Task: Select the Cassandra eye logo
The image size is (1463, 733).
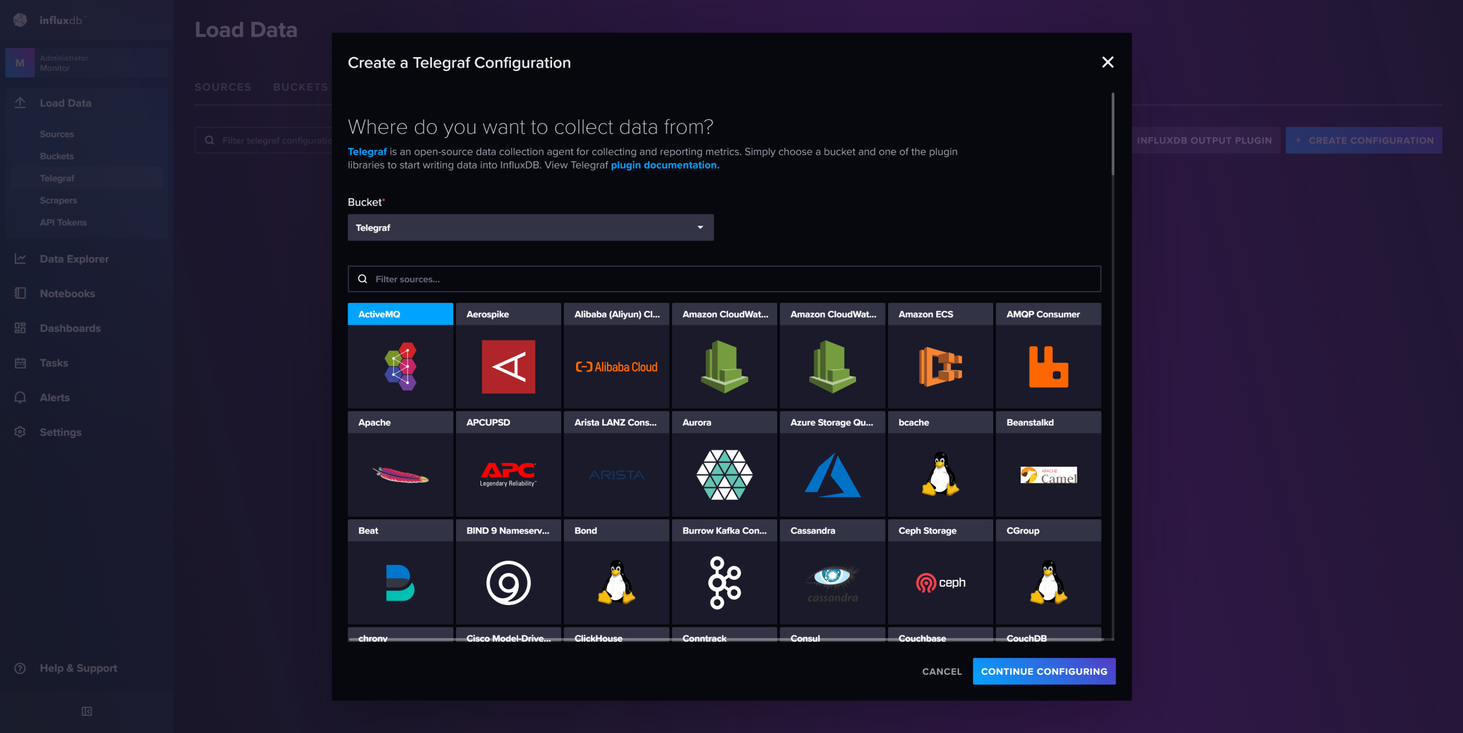Action: (832, 583)
